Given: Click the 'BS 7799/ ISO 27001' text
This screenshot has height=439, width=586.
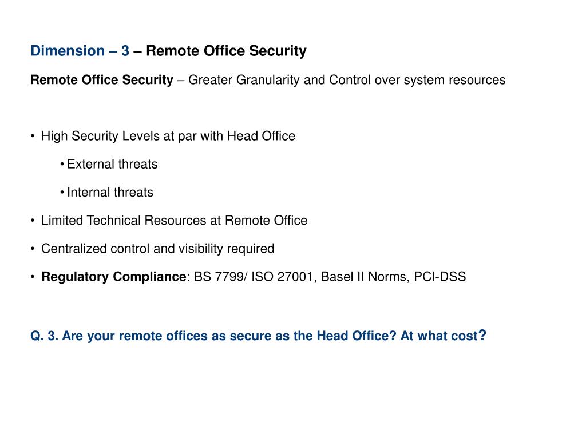Looking at the screenshot, I should [254, 277].
